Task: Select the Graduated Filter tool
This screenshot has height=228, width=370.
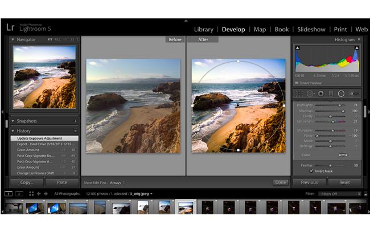Action: click(331, 94)
